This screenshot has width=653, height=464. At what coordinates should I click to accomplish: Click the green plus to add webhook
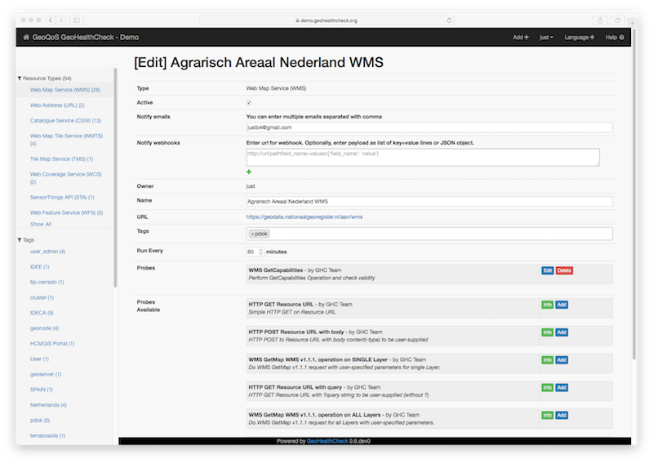point(249,172)
